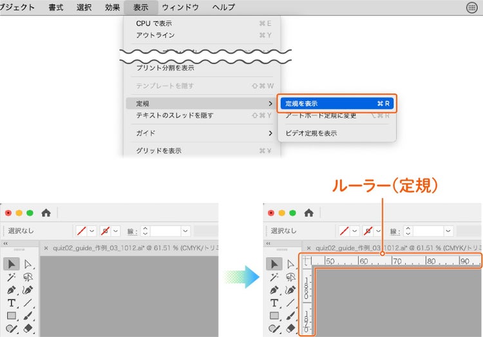
Task: Select Shaper tool in left window
Action: 12,329
